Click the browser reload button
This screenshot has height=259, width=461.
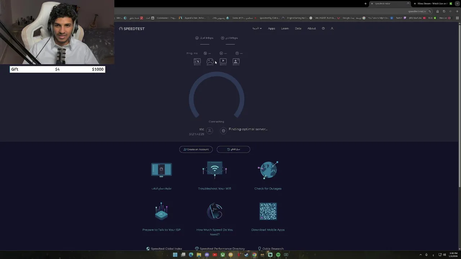[444, 11]
